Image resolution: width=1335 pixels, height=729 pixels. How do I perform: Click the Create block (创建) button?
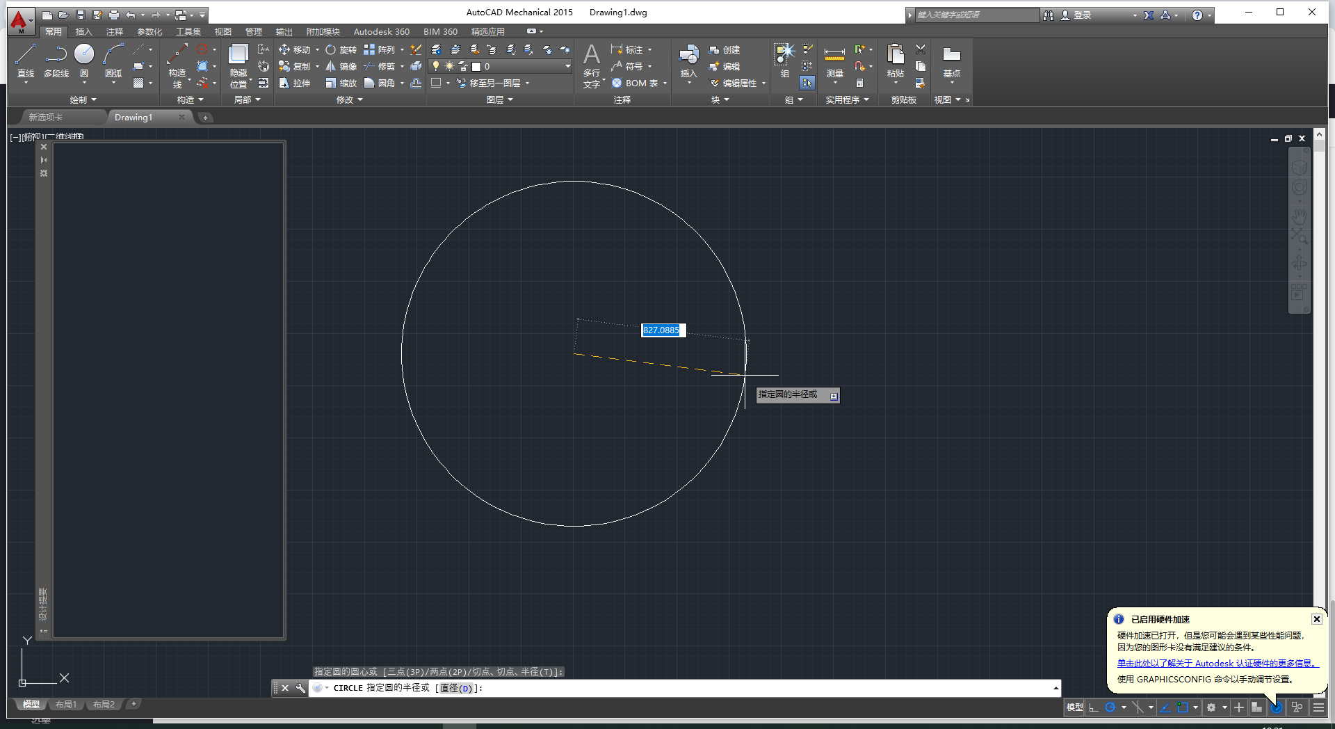(x=725, y=49)
